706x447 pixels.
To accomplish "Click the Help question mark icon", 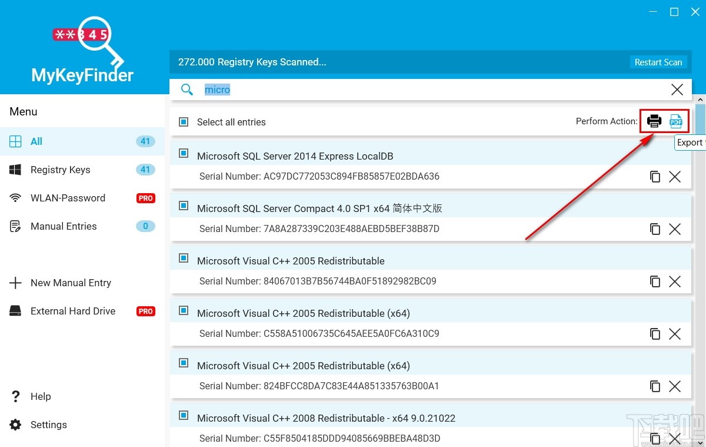I will (15, 396).
